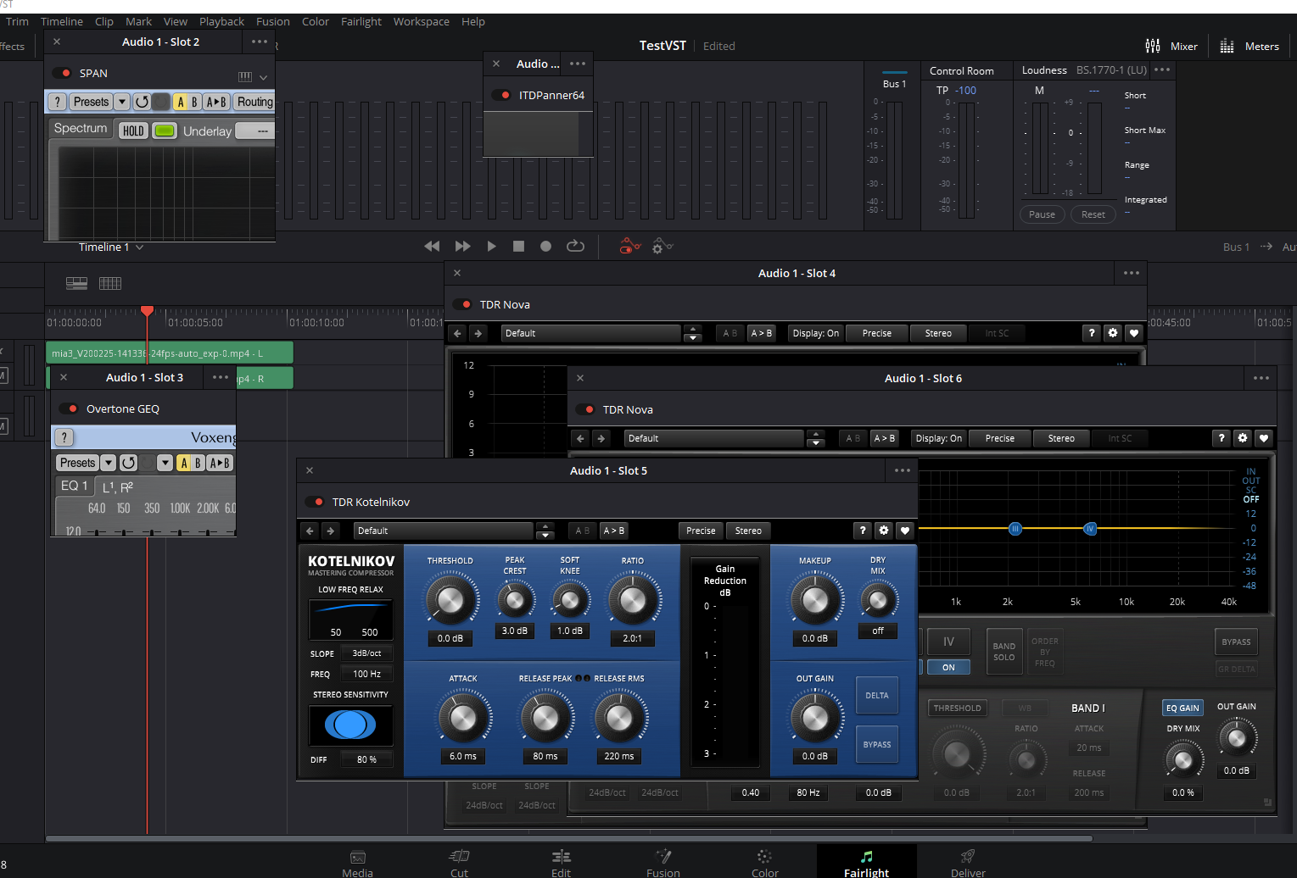Open the Audio 1 - Slot 2 options dots

point(260,42)
